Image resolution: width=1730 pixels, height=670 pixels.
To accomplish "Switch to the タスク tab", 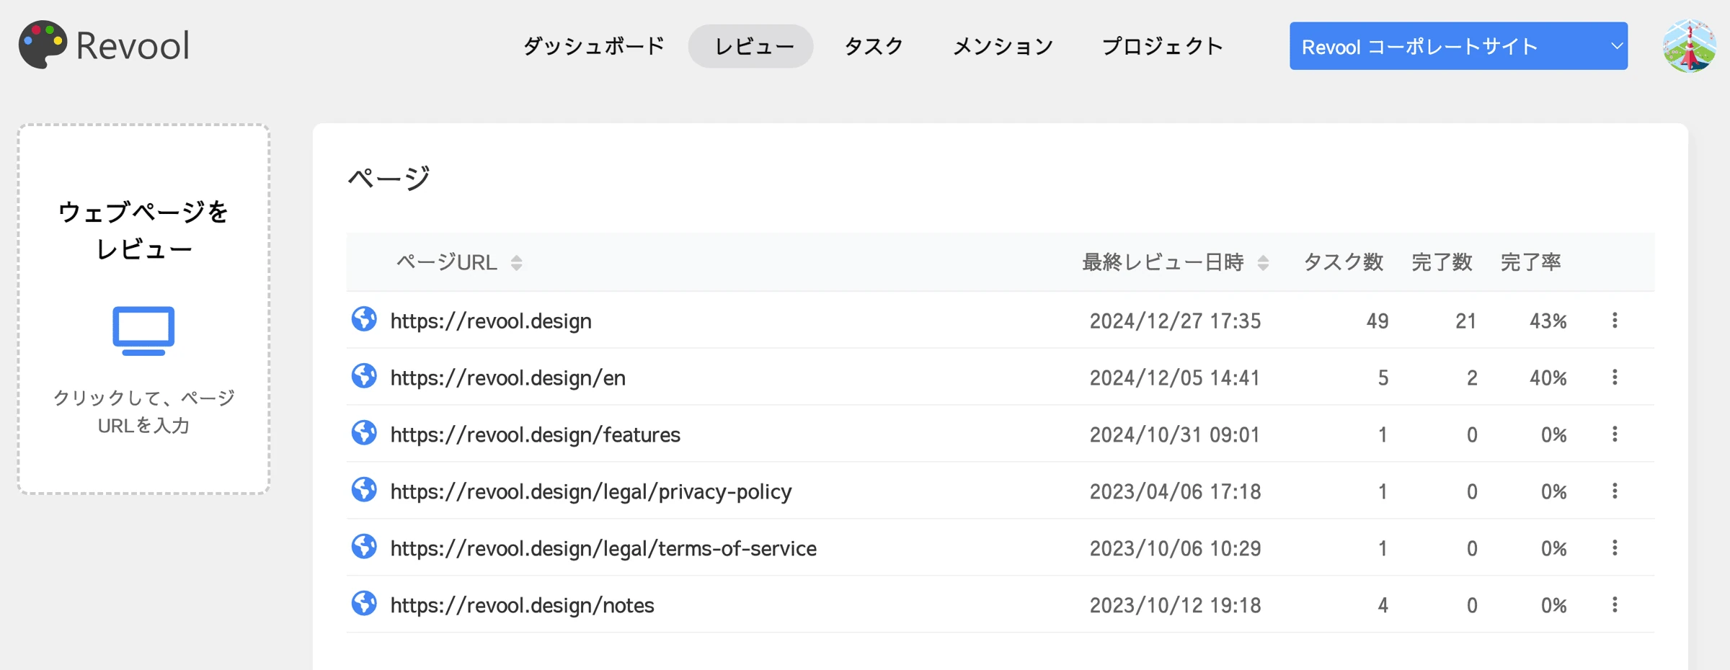I will click(x=873, y=45).
